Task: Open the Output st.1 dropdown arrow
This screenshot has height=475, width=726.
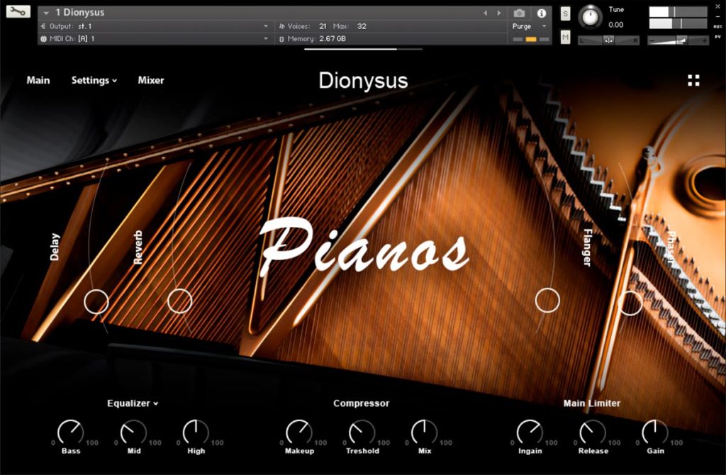Action: [x=266, y=26]
